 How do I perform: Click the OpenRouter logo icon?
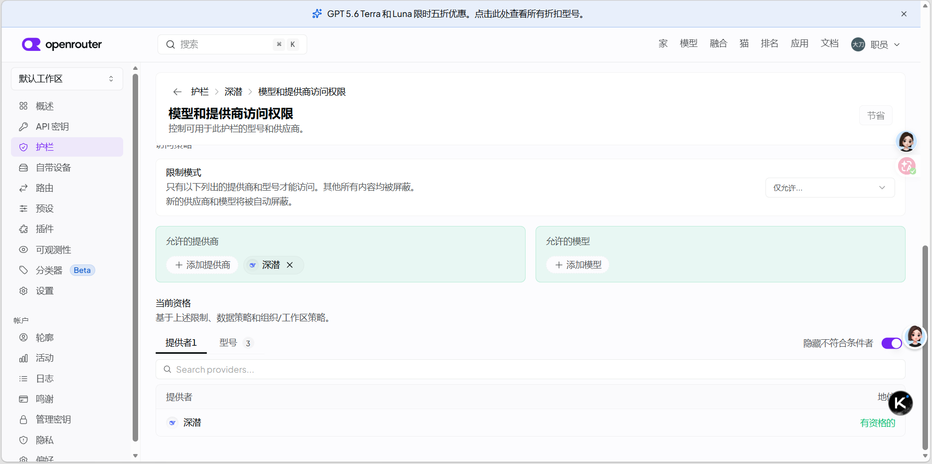pyautogui.click(x=31, y=44)
